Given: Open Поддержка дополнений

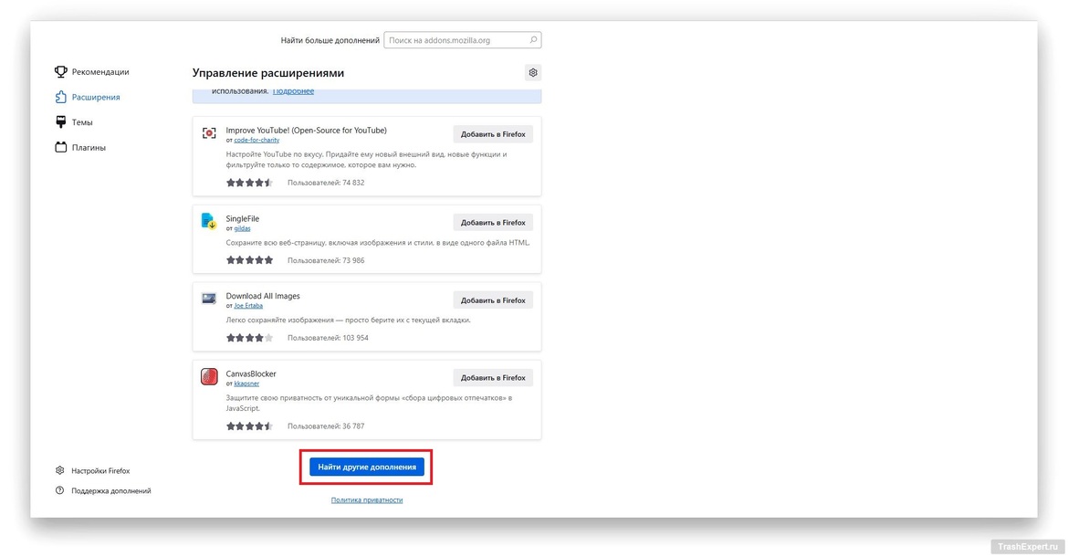Looking at the screenshot, I should pos(111,491).
